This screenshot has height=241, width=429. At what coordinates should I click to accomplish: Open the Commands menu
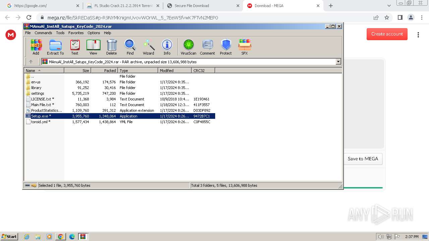43,33
